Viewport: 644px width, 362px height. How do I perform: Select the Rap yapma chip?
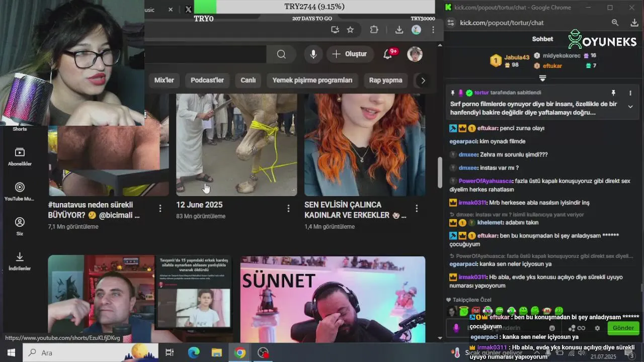386,80
